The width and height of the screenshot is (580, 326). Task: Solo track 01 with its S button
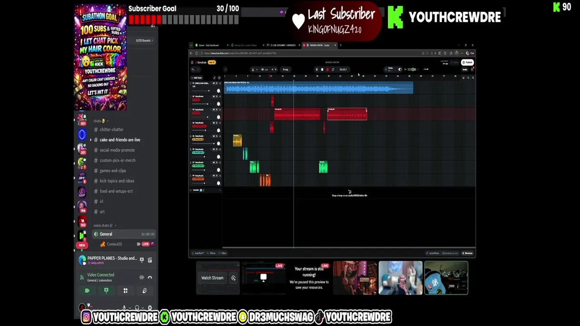(217, 83)
